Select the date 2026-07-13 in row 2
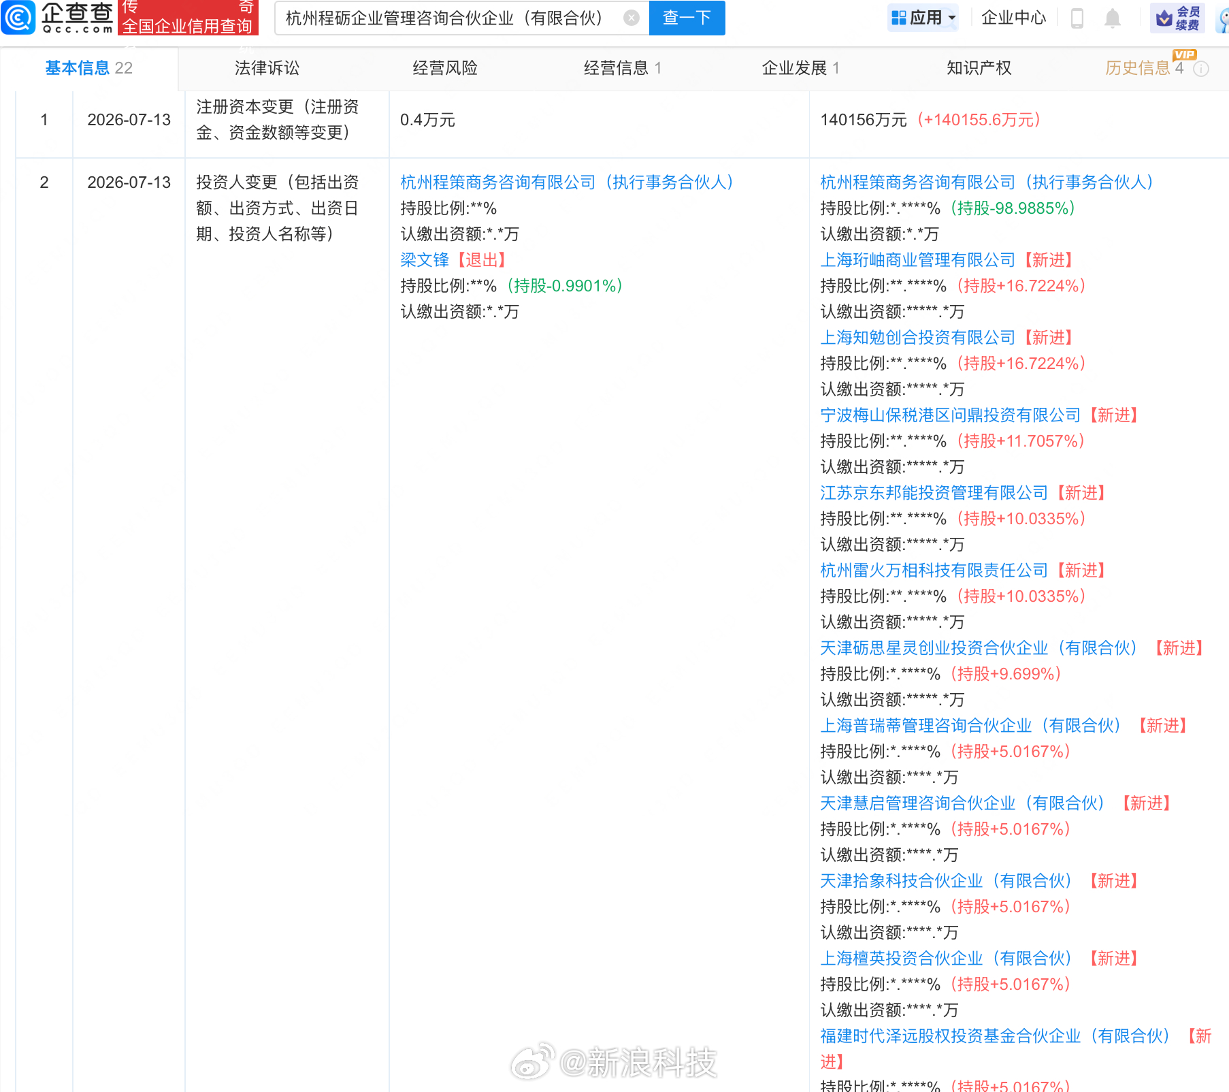 [x=129, y=182]
